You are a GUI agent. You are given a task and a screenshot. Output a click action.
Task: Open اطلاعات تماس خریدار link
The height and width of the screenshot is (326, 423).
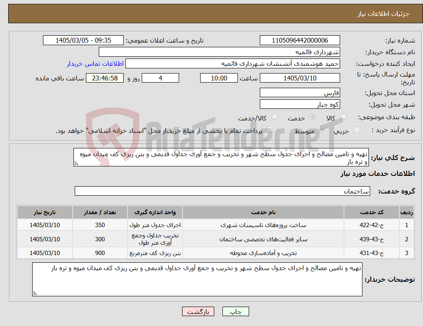click(95, 64)
